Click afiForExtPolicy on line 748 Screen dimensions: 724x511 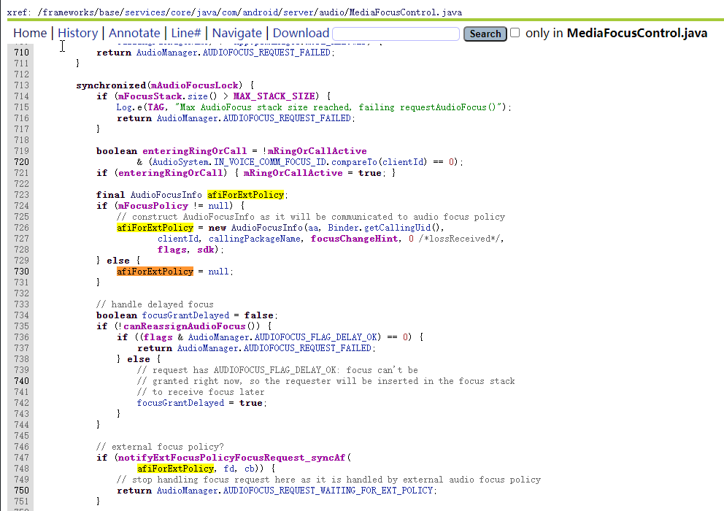click(175, 469)
